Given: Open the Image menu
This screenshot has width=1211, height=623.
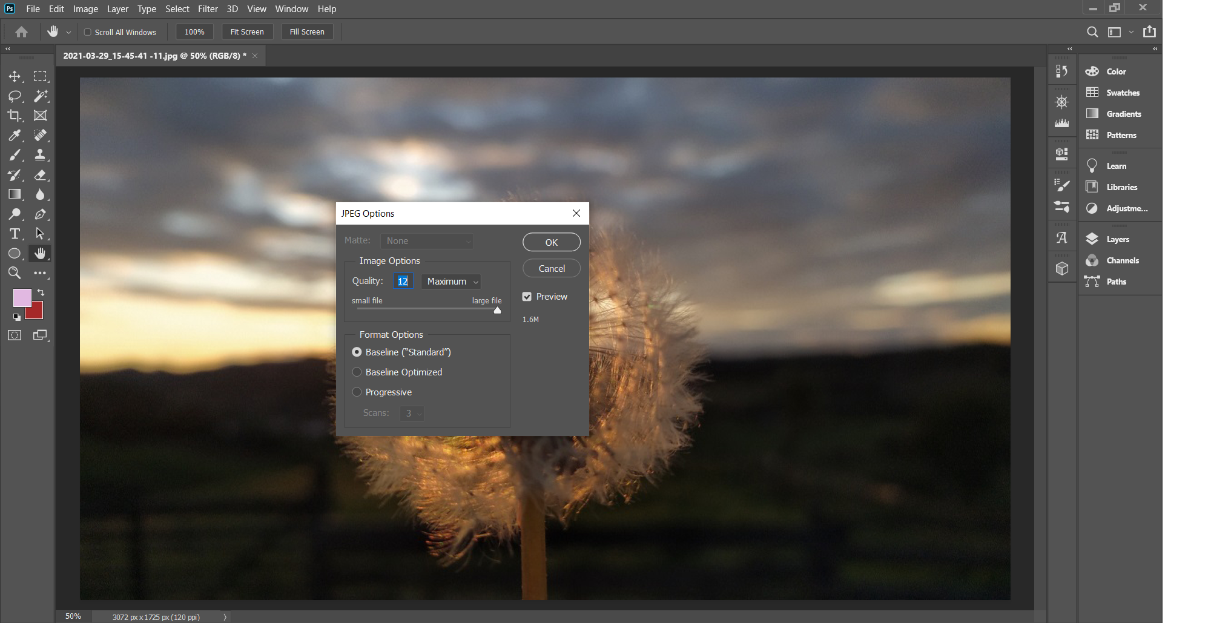Looking at the screenshot, I should [85, 9].
